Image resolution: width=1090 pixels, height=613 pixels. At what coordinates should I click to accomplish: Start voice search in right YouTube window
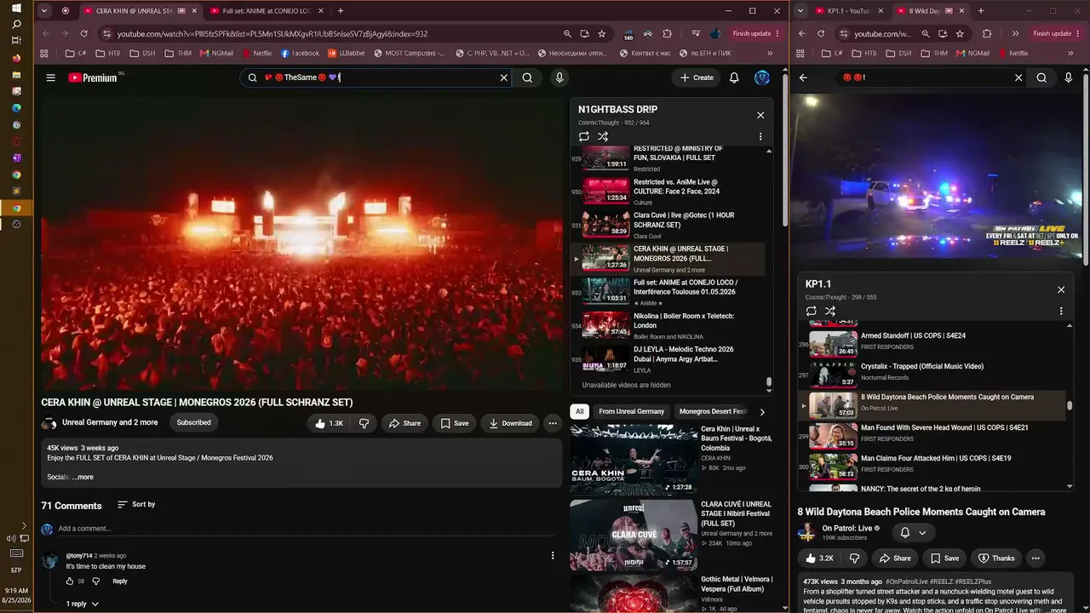coord(1069,77)
